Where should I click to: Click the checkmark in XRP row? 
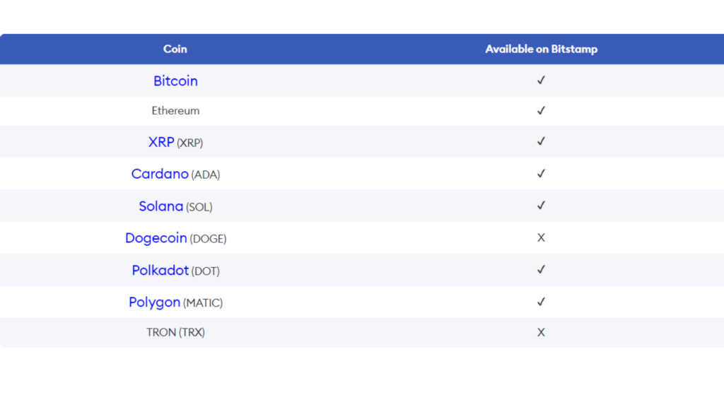click(x=541, y=141)
